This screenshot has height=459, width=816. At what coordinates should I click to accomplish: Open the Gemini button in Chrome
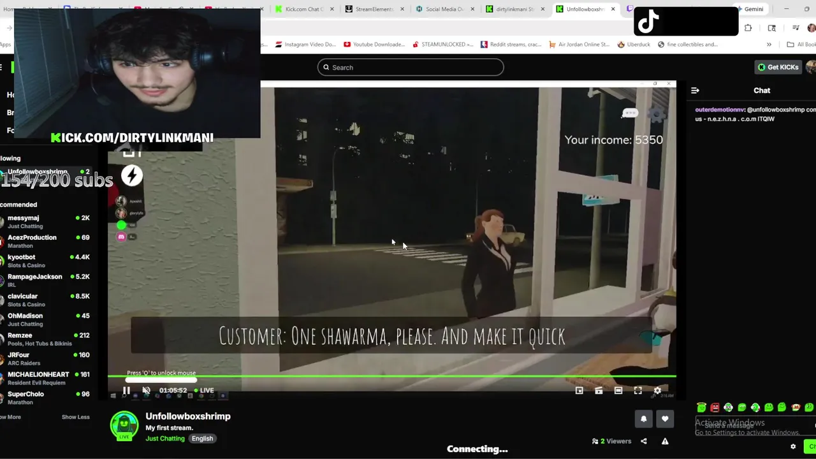tap(750, 9)
